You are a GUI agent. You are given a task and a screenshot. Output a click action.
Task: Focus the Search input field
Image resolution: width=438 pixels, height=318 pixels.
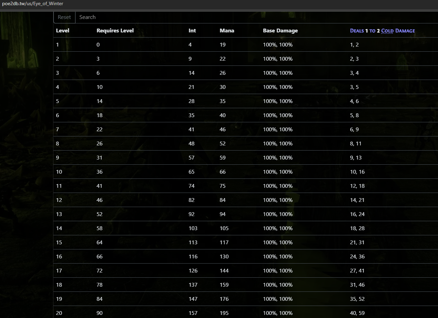tap(256, 17)
